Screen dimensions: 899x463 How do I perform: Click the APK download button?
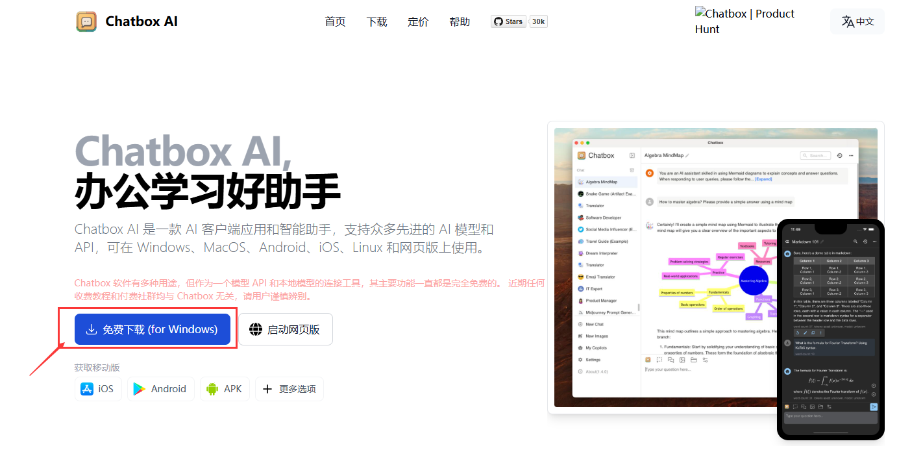coord(225,389)
